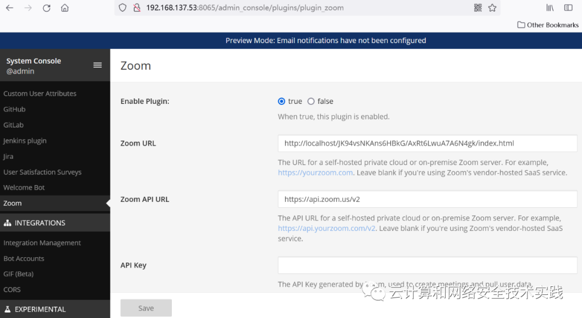Click the insecure connection lock icon
The width and height of the screenshot is (582, 318).
click(137, 8)
